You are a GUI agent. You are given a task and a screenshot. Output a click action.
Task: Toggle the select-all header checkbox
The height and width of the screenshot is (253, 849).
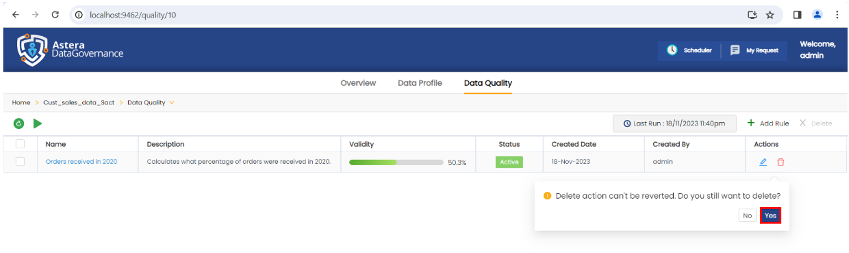20,144
